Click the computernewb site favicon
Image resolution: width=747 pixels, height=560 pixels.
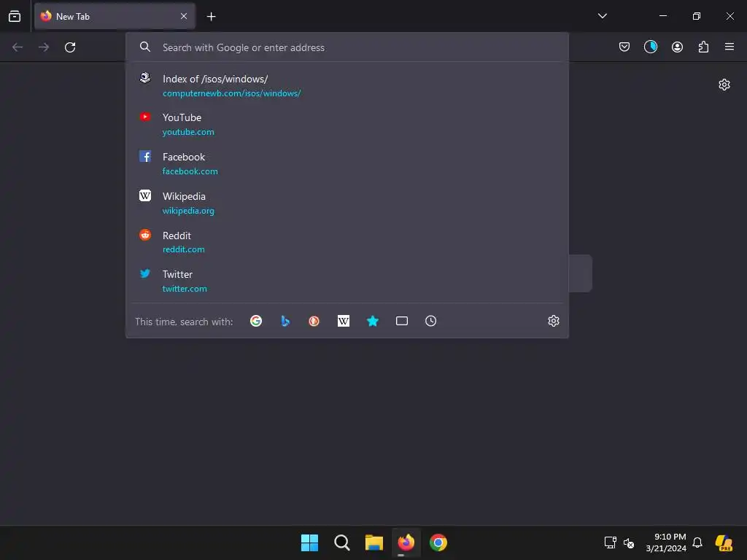(145, 77)
